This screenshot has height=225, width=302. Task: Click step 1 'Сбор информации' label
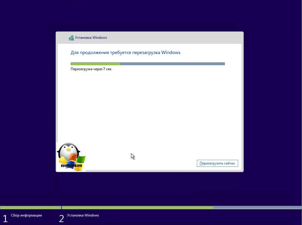pyautogui.click(x=26, y=215)
